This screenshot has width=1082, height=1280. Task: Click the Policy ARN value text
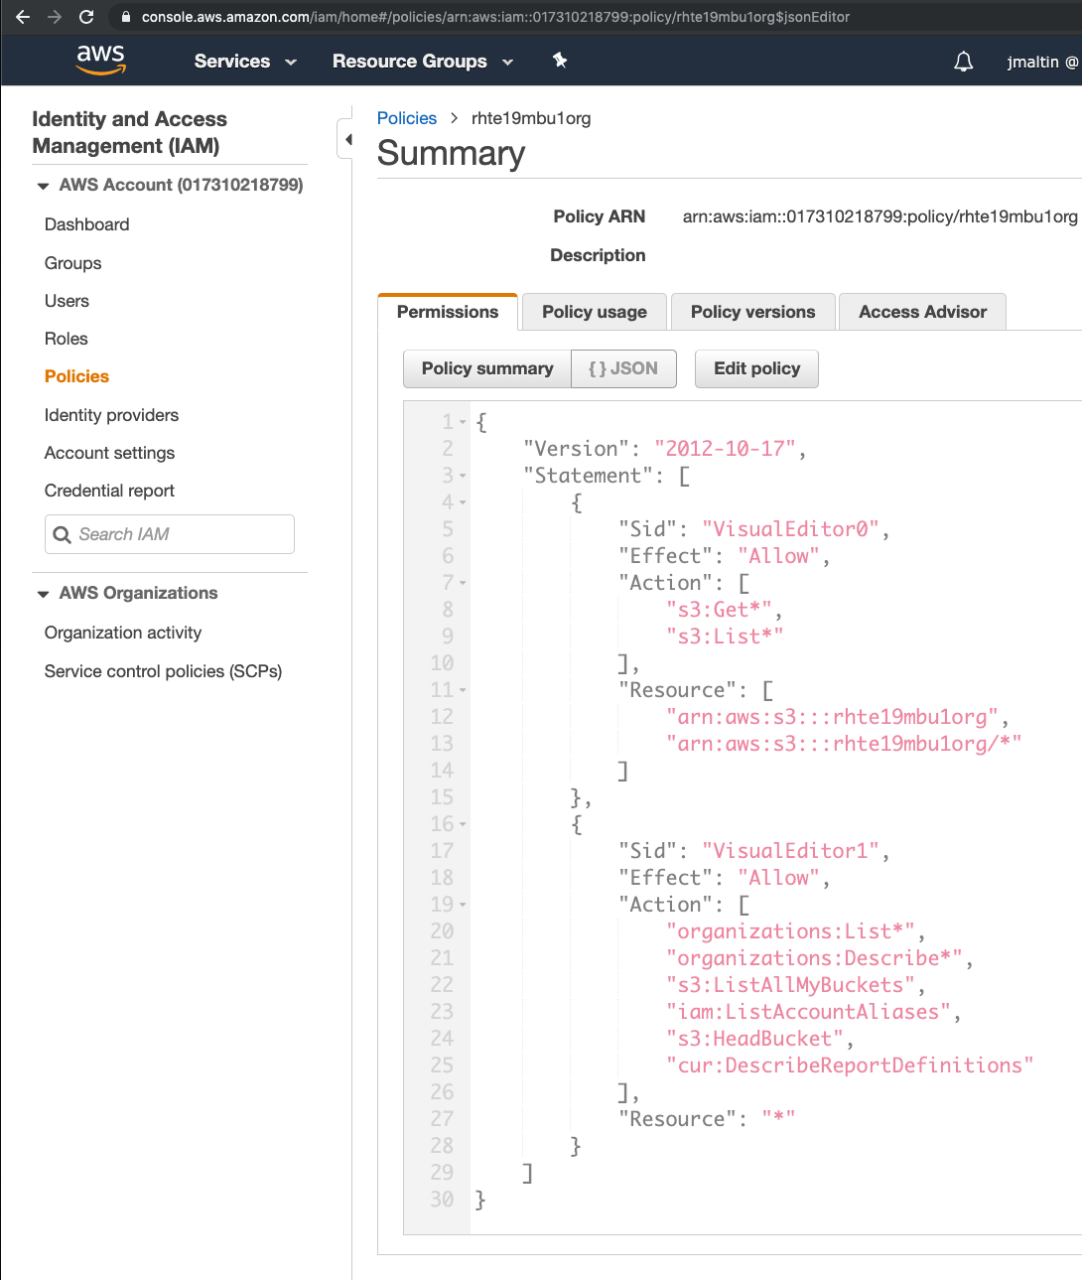pyautogui.click(x=879, y=216)
